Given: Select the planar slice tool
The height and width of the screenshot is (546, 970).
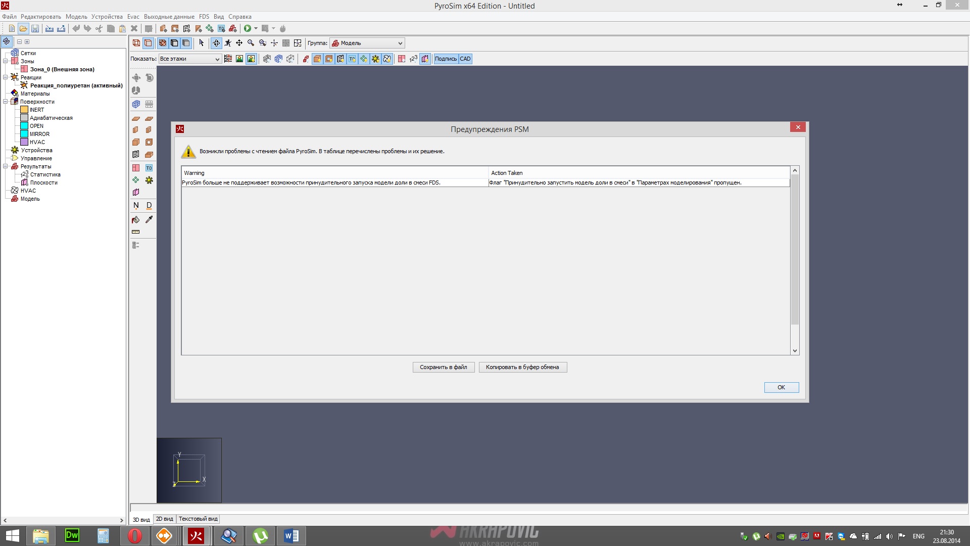Looking at the screenshot, I should [x=136, y=192].
